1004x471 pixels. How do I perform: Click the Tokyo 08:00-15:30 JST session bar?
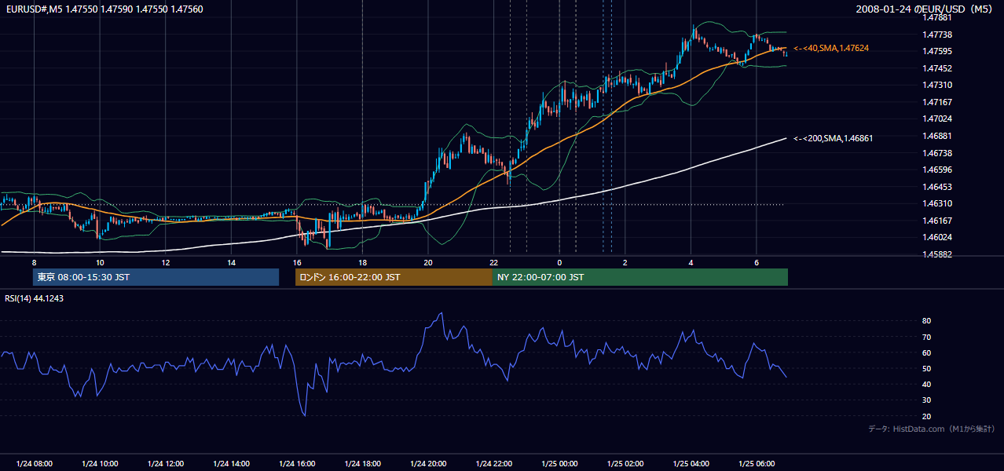[156, 277]
